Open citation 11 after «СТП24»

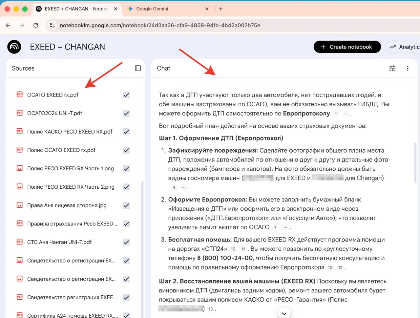[243, 249]
